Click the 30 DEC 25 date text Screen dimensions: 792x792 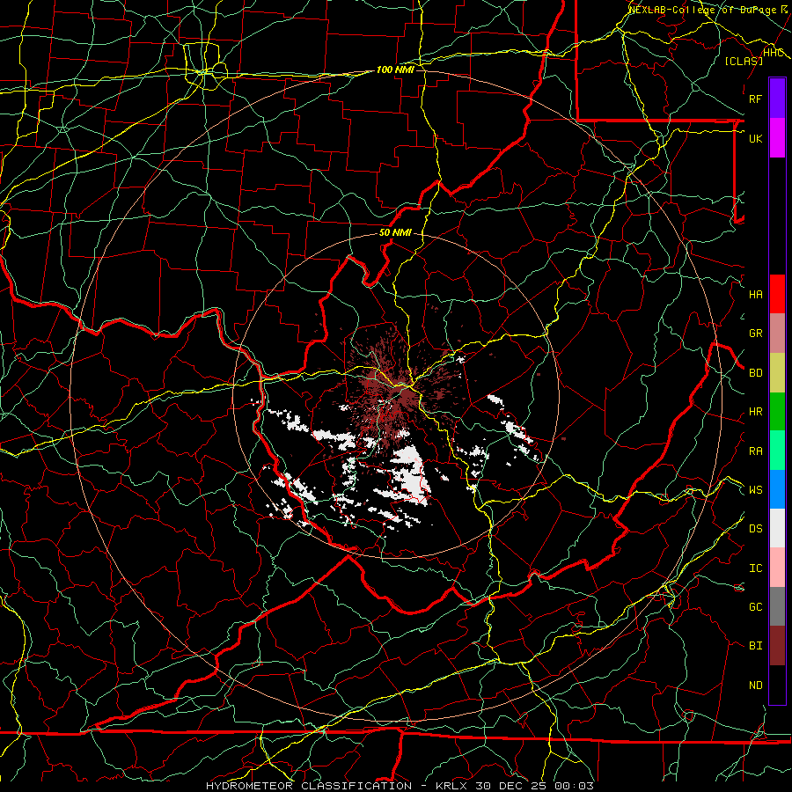[x=511, y=786]
